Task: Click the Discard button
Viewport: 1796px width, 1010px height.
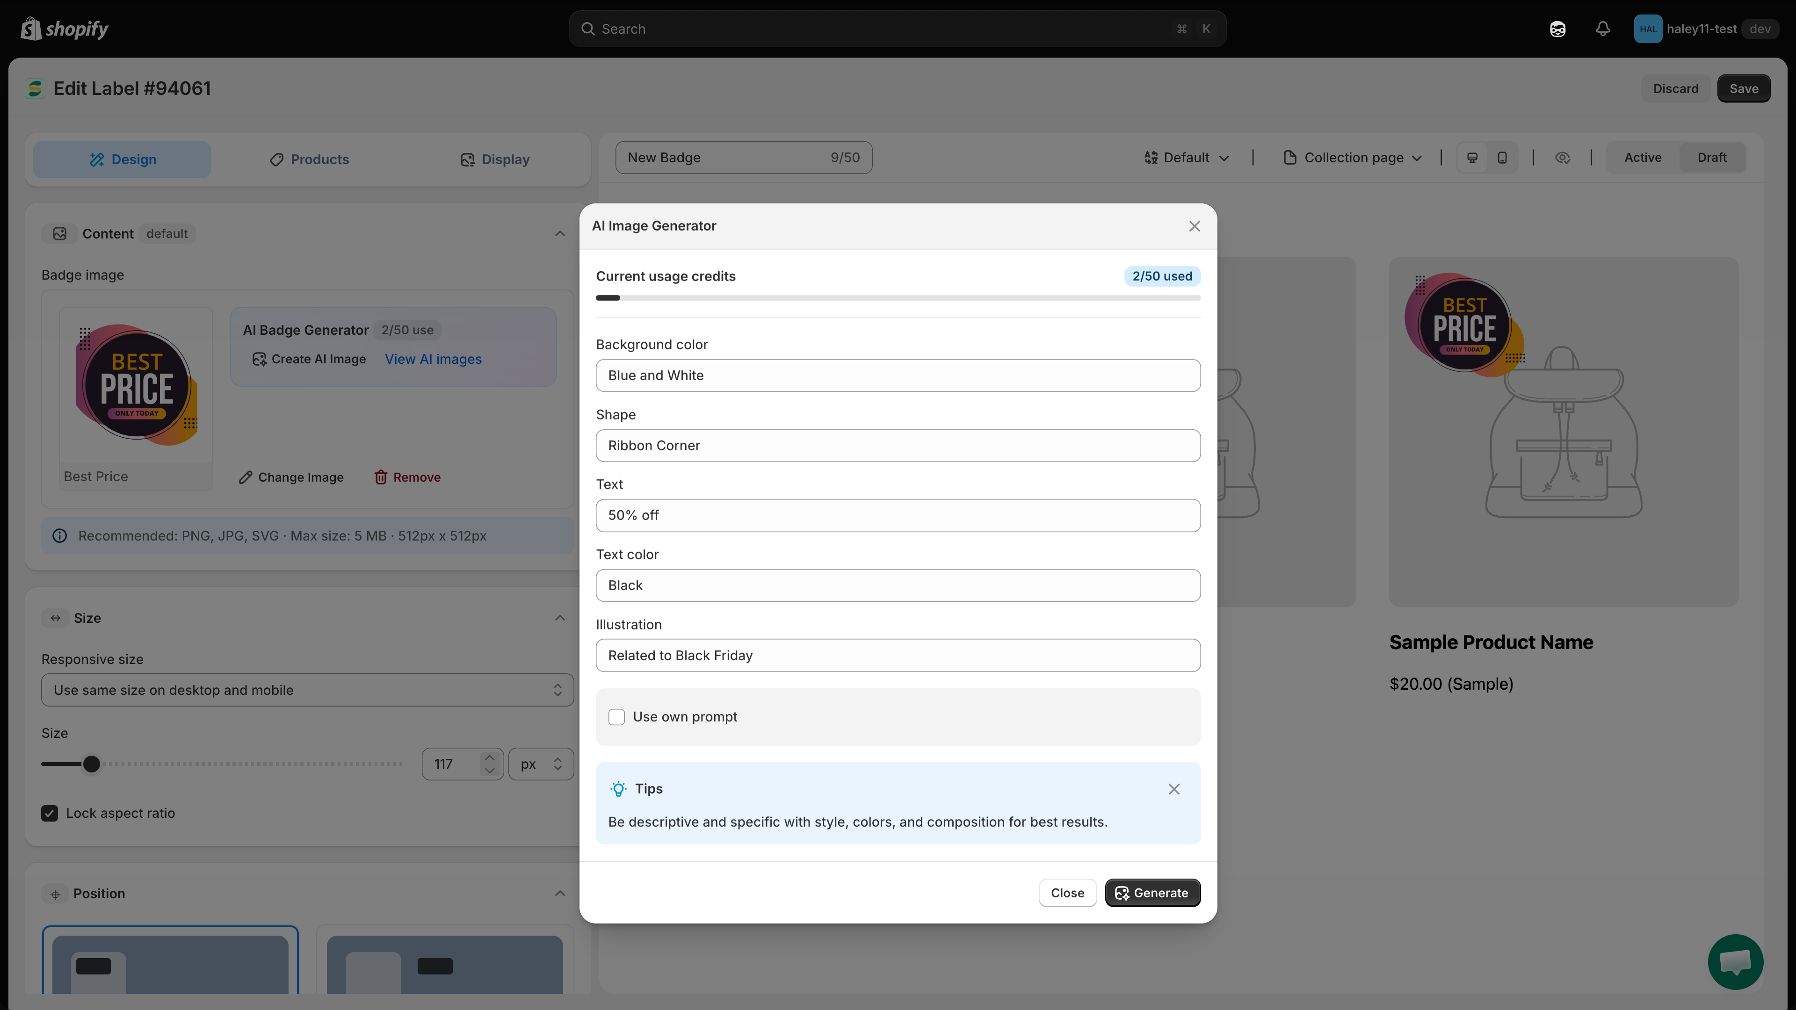Action: (1675, 88)
